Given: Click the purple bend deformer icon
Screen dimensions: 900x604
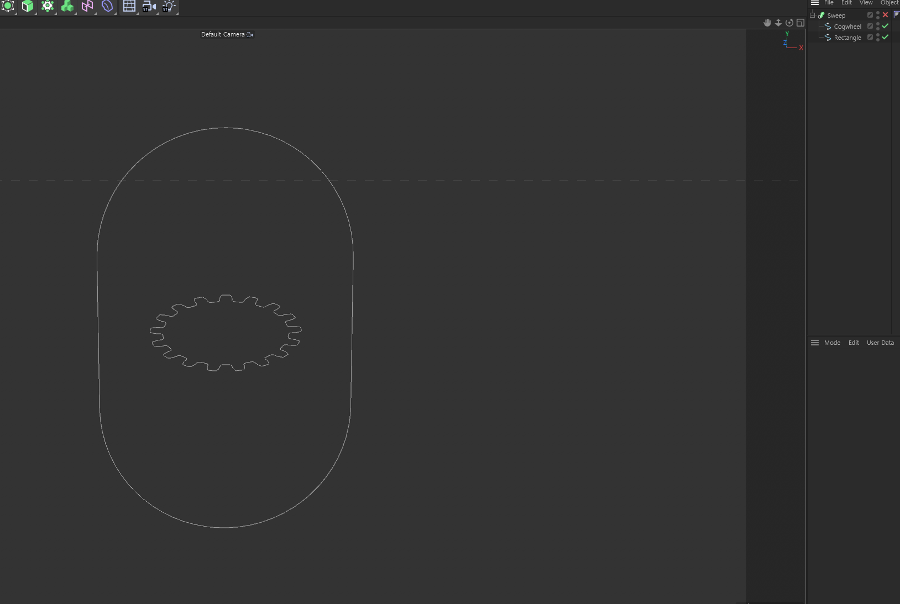Looking at the screenshot, I should [107, 6].
